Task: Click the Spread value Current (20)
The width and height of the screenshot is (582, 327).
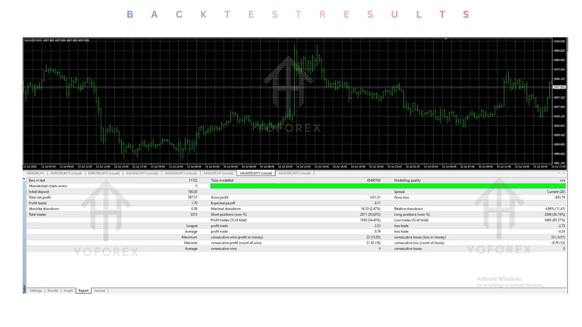Action: tap(556, 192)
